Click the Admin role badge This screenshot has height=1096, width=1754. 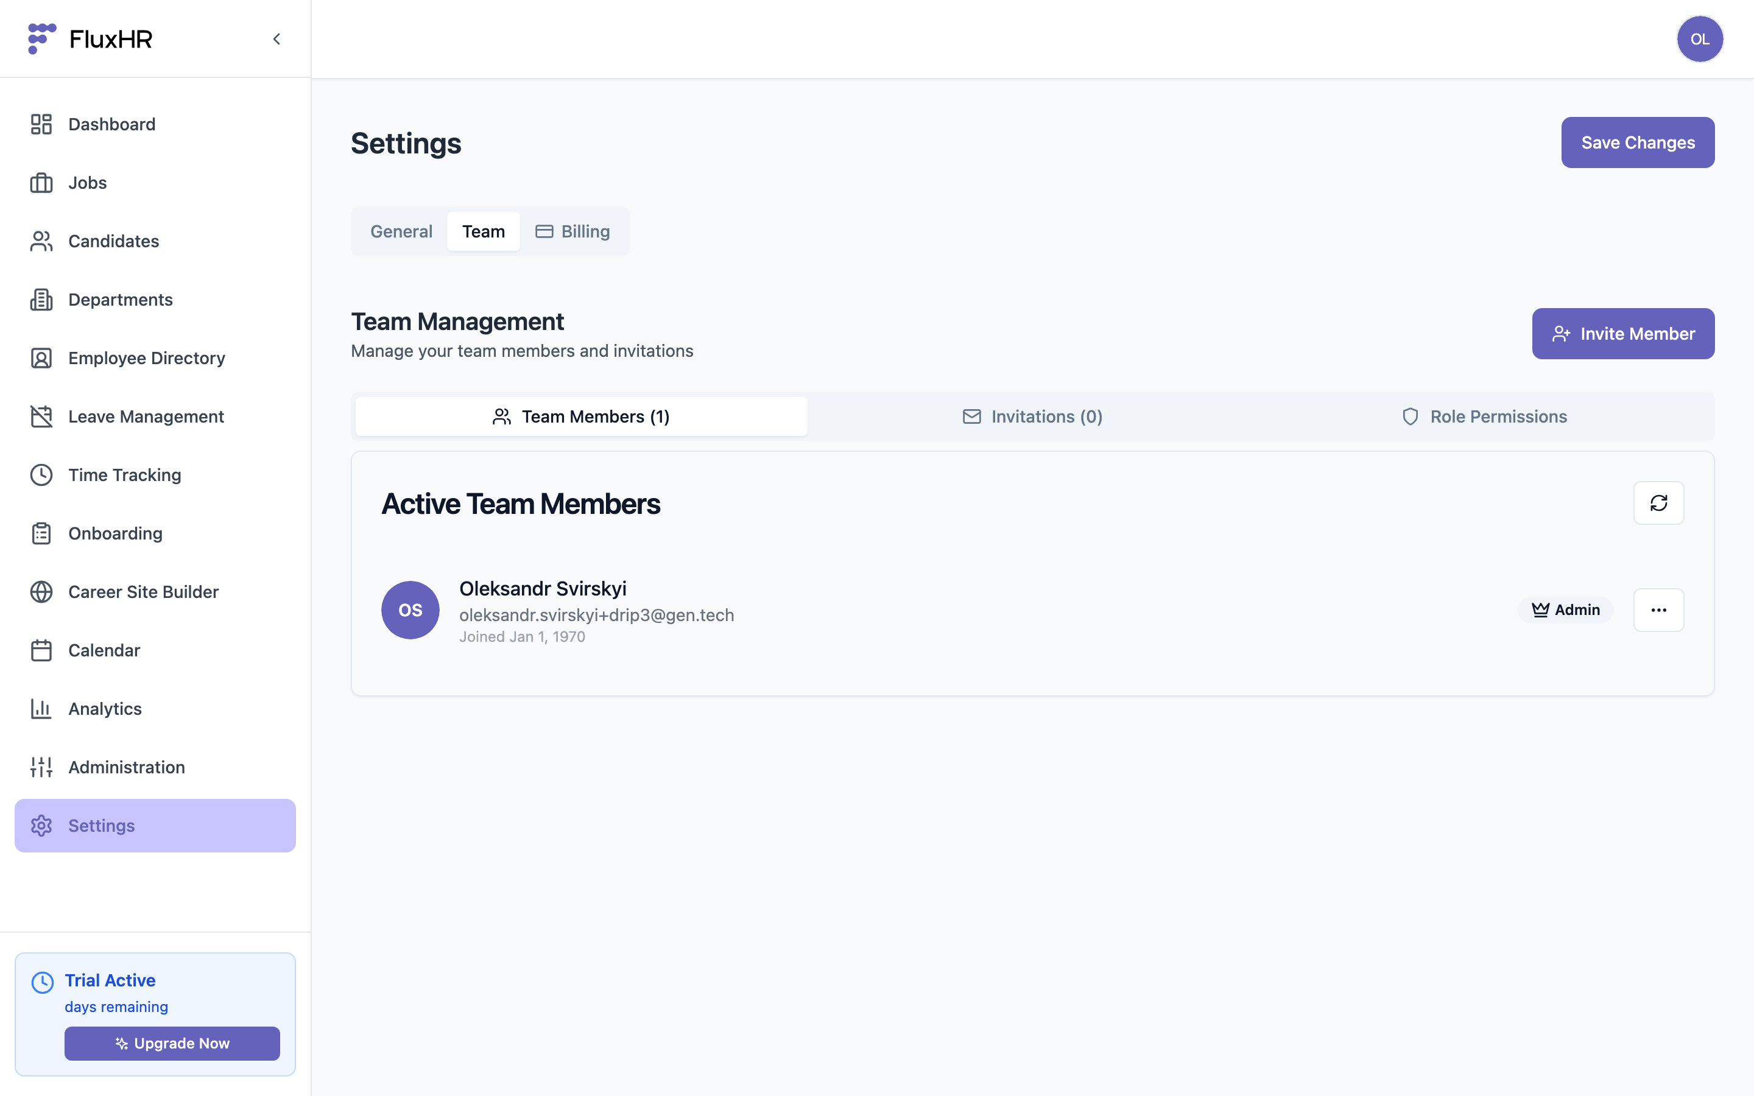pyautogui.click(x=1566, y=610)
